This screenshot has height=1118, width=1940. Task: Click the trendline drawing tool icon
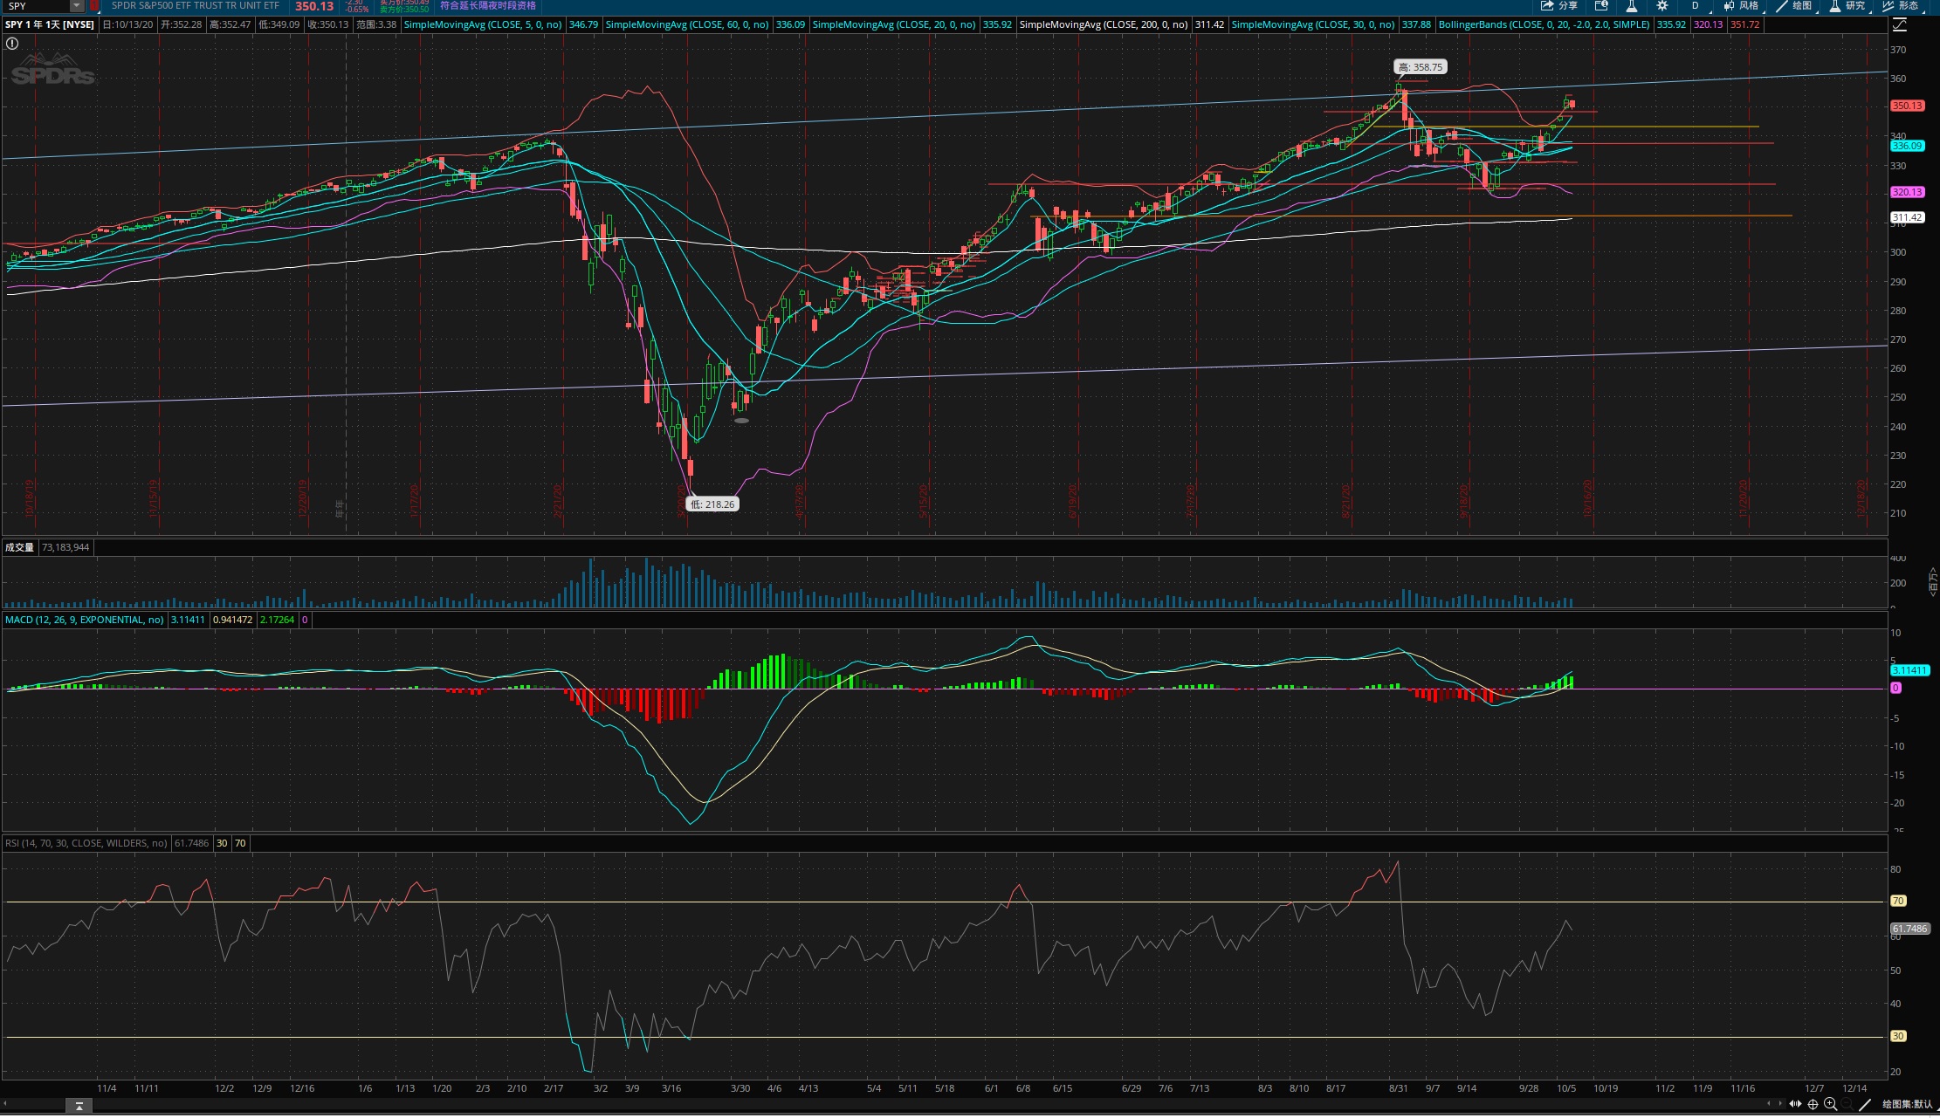click(1865, 1104)
